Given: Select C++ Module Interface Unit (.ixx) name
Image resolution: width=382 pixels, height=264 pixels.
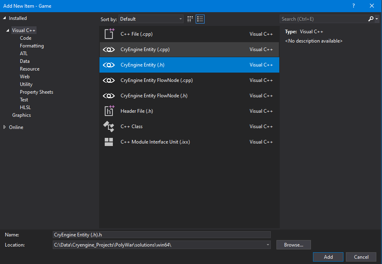Looking at the screenshot, I should (x=155, y=142).
